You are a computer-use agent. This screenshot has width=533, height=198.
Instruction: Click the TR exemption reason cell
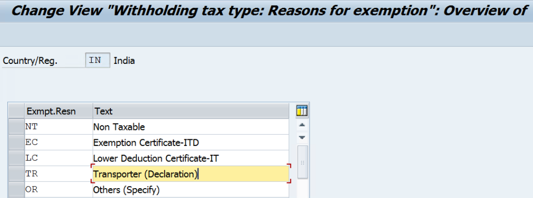(x=58, y=174)
